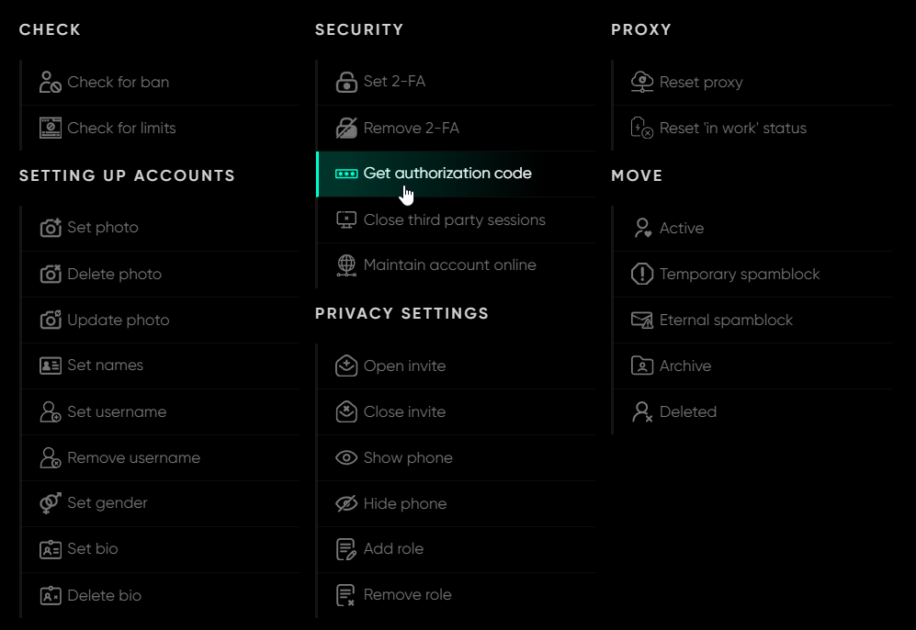The image size is (916, 630).
Task: Click the Reset proxy cloud icon
Action: click(642, 82)
